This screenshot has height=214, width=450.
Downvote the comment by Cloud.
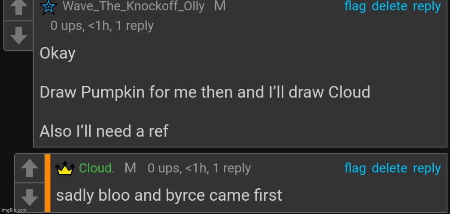tap(29, 197)
